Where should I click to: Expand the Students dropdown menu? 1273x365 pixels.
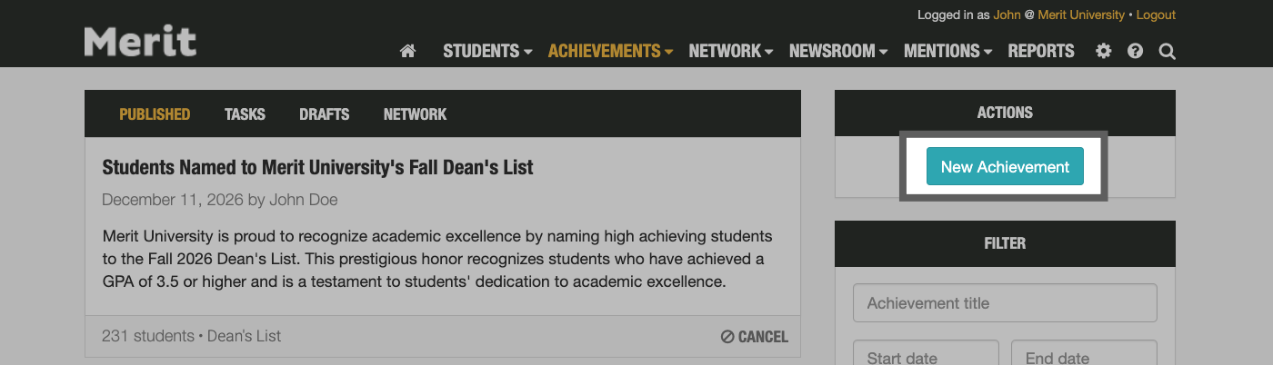click(x=487, y=52)
